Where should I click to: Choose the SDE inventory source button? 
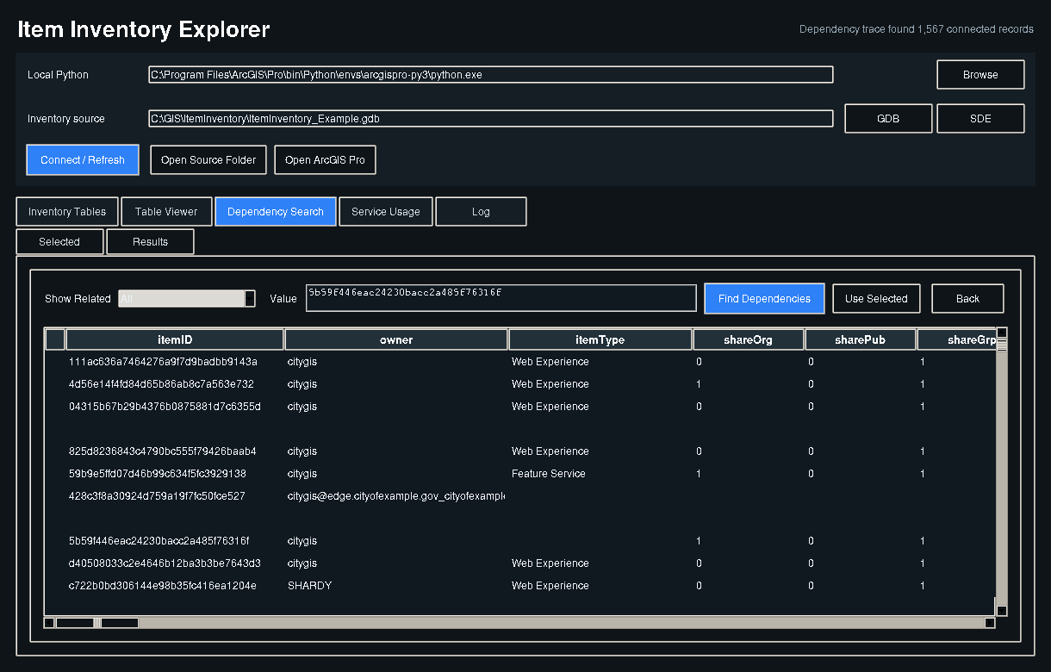[x=980, y=119]
